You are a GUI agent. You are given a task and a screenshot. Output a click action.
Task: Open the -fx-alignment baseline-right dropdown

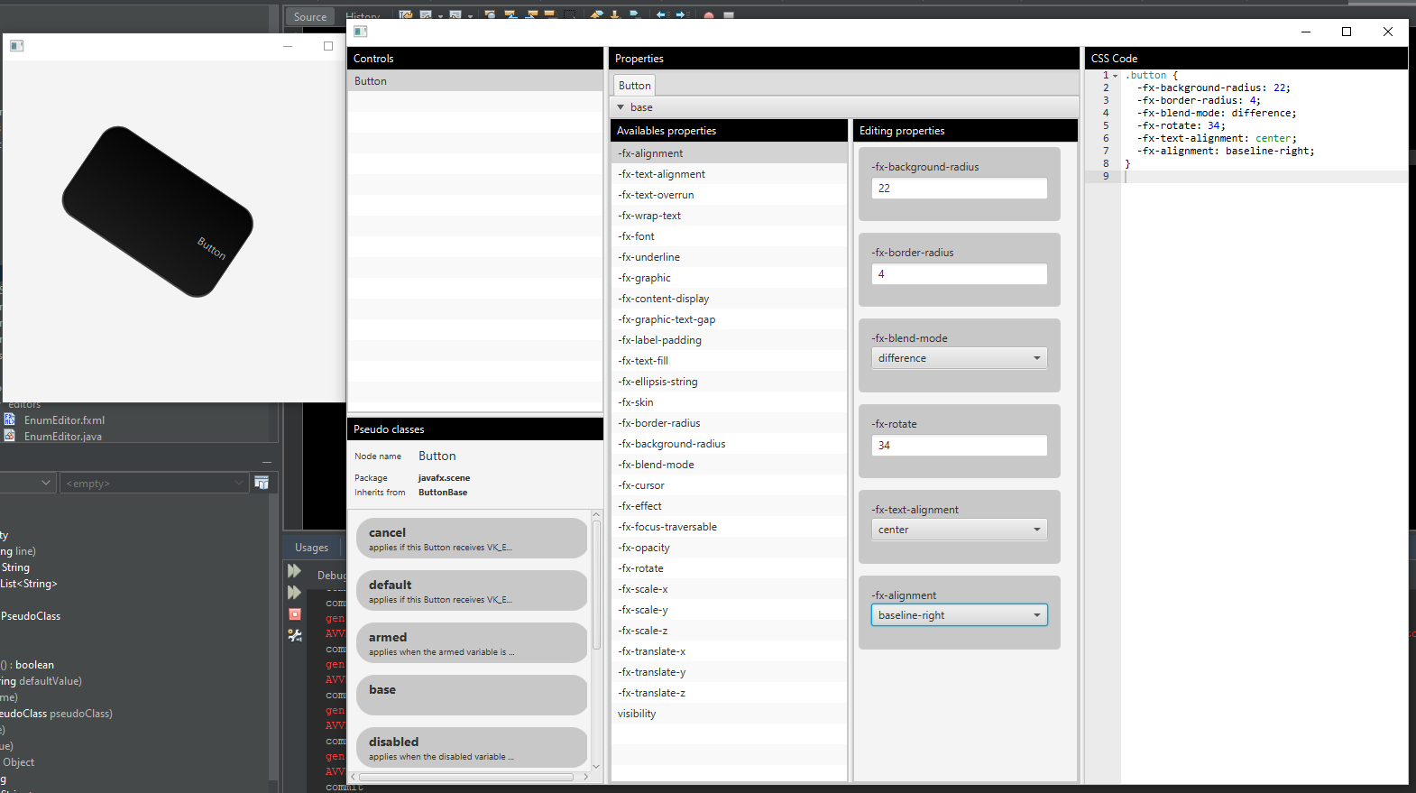pyautogui.click(x=960, y=615)
